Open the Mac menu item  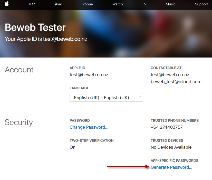point(32,4)
